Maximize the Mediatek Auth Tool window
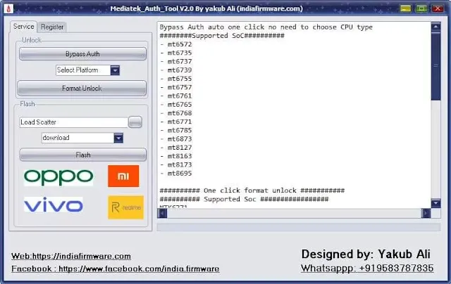The width and height of the screenshot is (451, 284). [421, 8]
